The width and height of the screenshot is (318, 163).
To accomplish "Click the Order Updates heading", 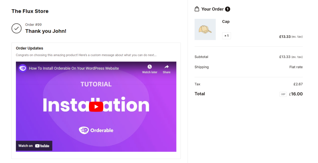I will click(x=30, y=48).
